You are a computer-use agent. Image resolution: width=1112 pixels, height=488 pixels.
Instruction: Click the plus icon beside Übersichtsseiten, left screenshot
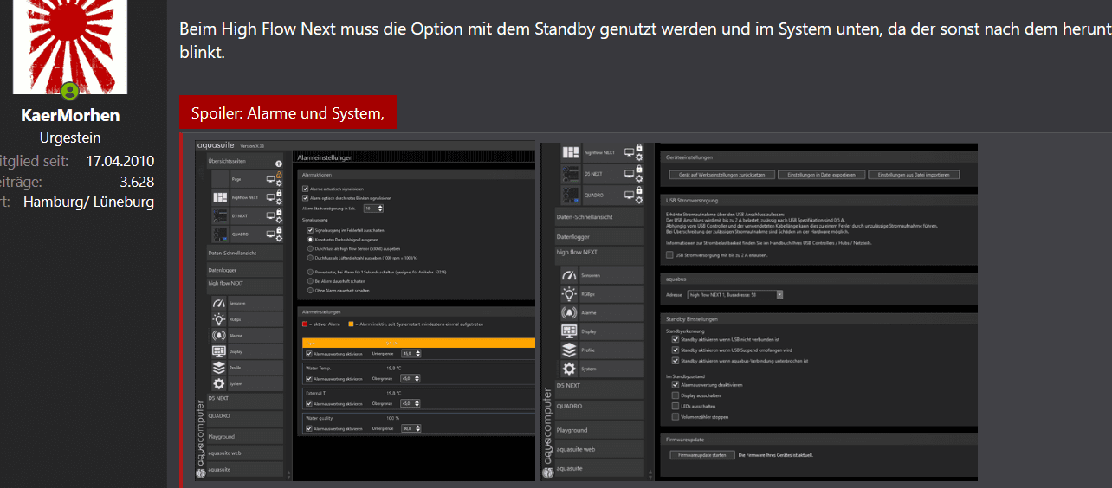[x=278, y=164]
